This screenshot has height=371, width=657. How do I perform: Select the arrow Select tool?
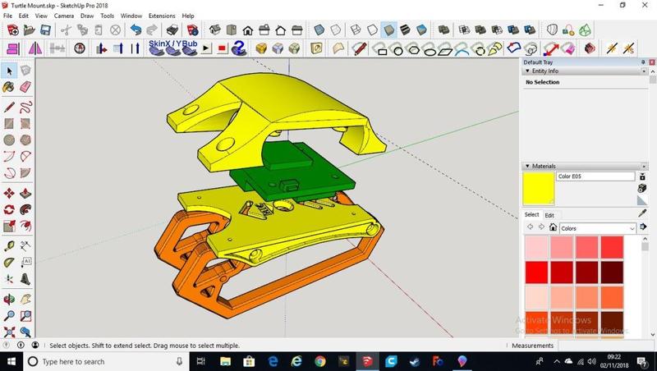click(9, 71)
